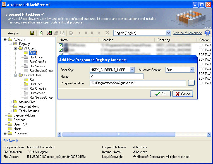Select RunOnce under All Users
The image size is (213, 164).
[x=36, y=57]
